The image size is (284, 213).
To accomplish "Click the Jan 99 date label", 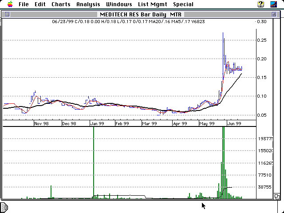I will pyautogui.click(x=97, y=123).
